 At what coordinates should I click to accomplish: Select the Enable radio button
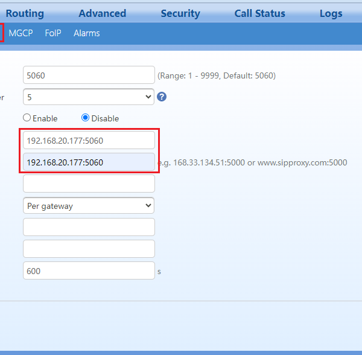[27, 118]
